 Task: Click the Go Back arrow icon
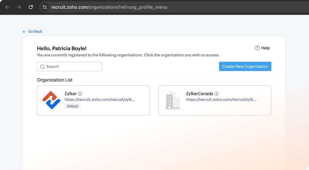(x=24, y=31)
